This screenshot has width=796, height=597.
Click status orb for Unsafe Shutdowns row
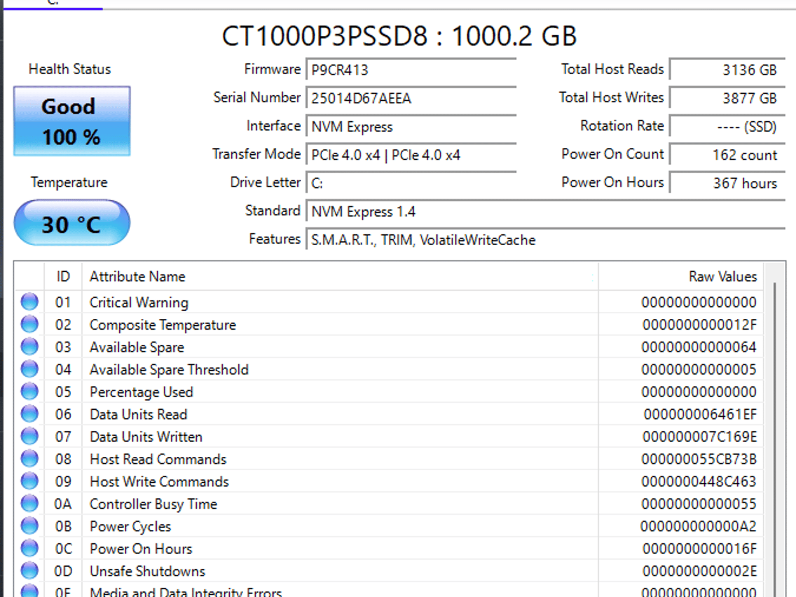pyautogui.click(x=30, y=571)
